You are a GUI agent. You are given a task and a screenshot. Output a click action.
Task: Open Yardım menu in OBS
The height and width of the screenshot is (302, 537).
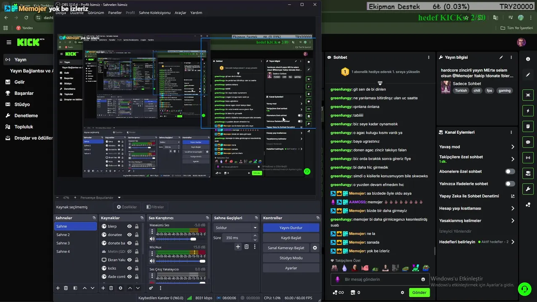click(196, 13)
